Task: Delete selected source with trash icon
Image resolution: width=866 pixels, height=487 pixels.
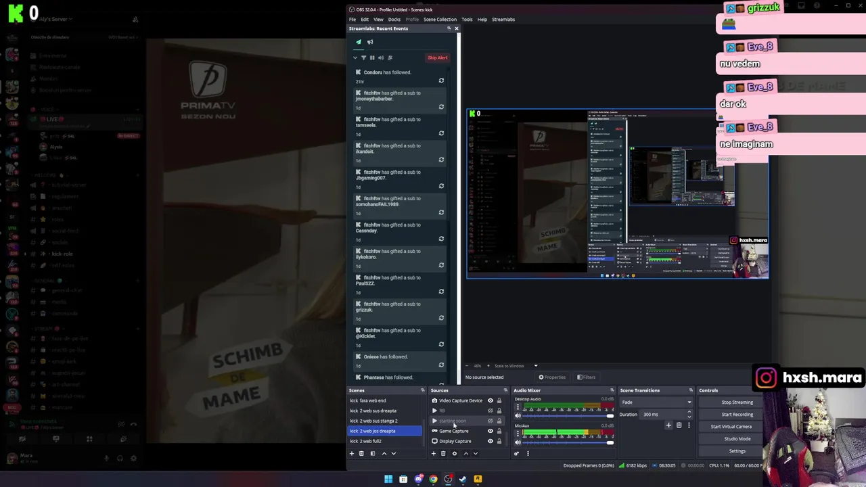Action: click(x=443, y=454)
